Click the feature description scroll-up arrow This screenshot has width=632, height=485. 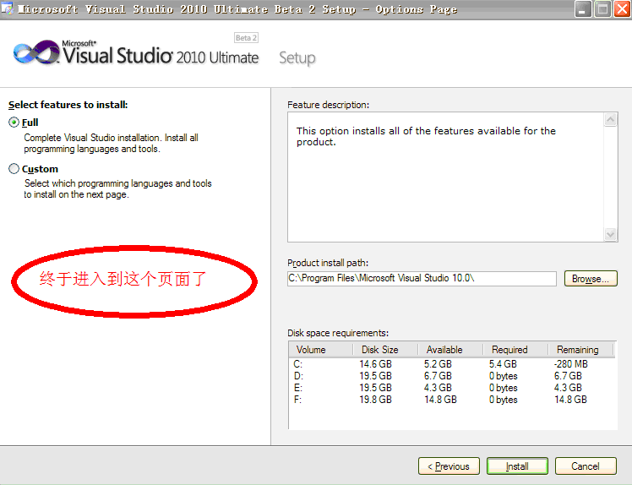pos(610,119)
